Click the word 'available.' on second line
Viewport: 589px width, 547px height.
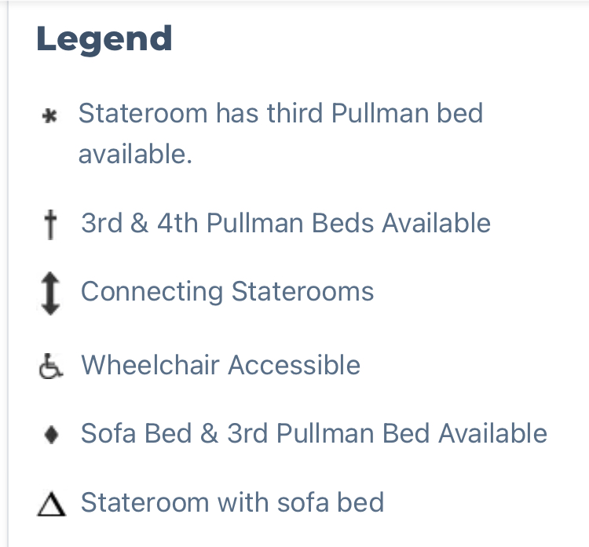135,154
